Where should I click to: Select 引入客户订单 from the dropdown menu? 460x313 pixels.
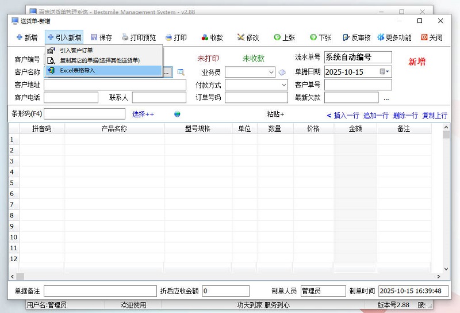click(76, 51)
